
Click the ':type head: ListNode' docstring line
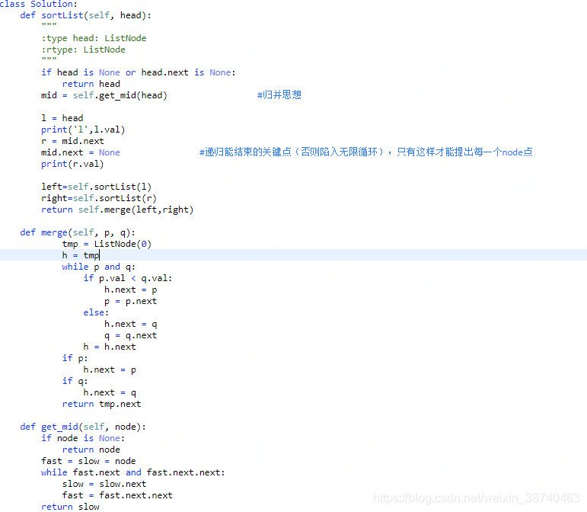tap(94, 38)
